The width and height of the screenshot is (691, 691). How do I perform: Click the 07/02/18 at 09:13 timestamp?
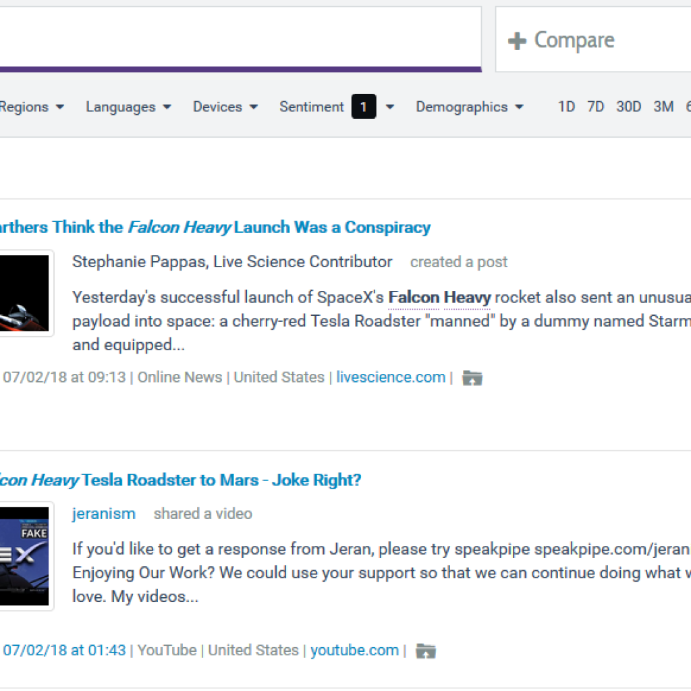[x=64, y=377]
